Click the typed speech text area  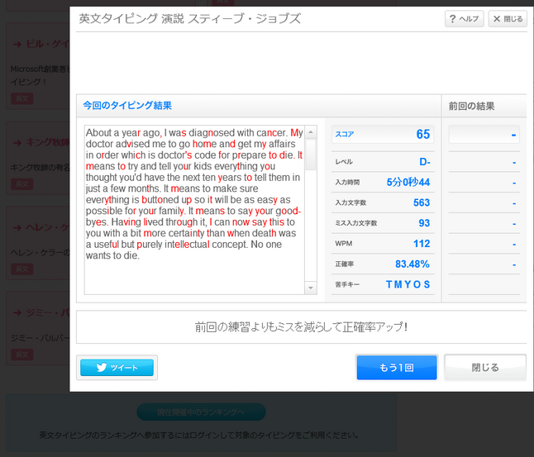point(194,210)
